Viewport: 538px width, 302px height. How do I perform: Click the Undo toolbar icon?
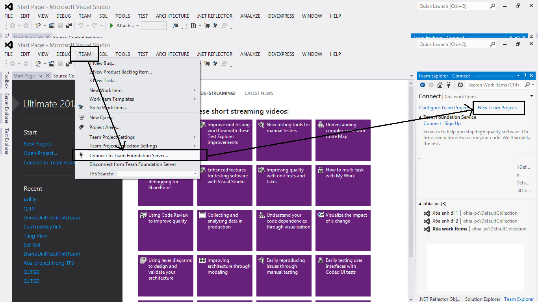(81, 64)
